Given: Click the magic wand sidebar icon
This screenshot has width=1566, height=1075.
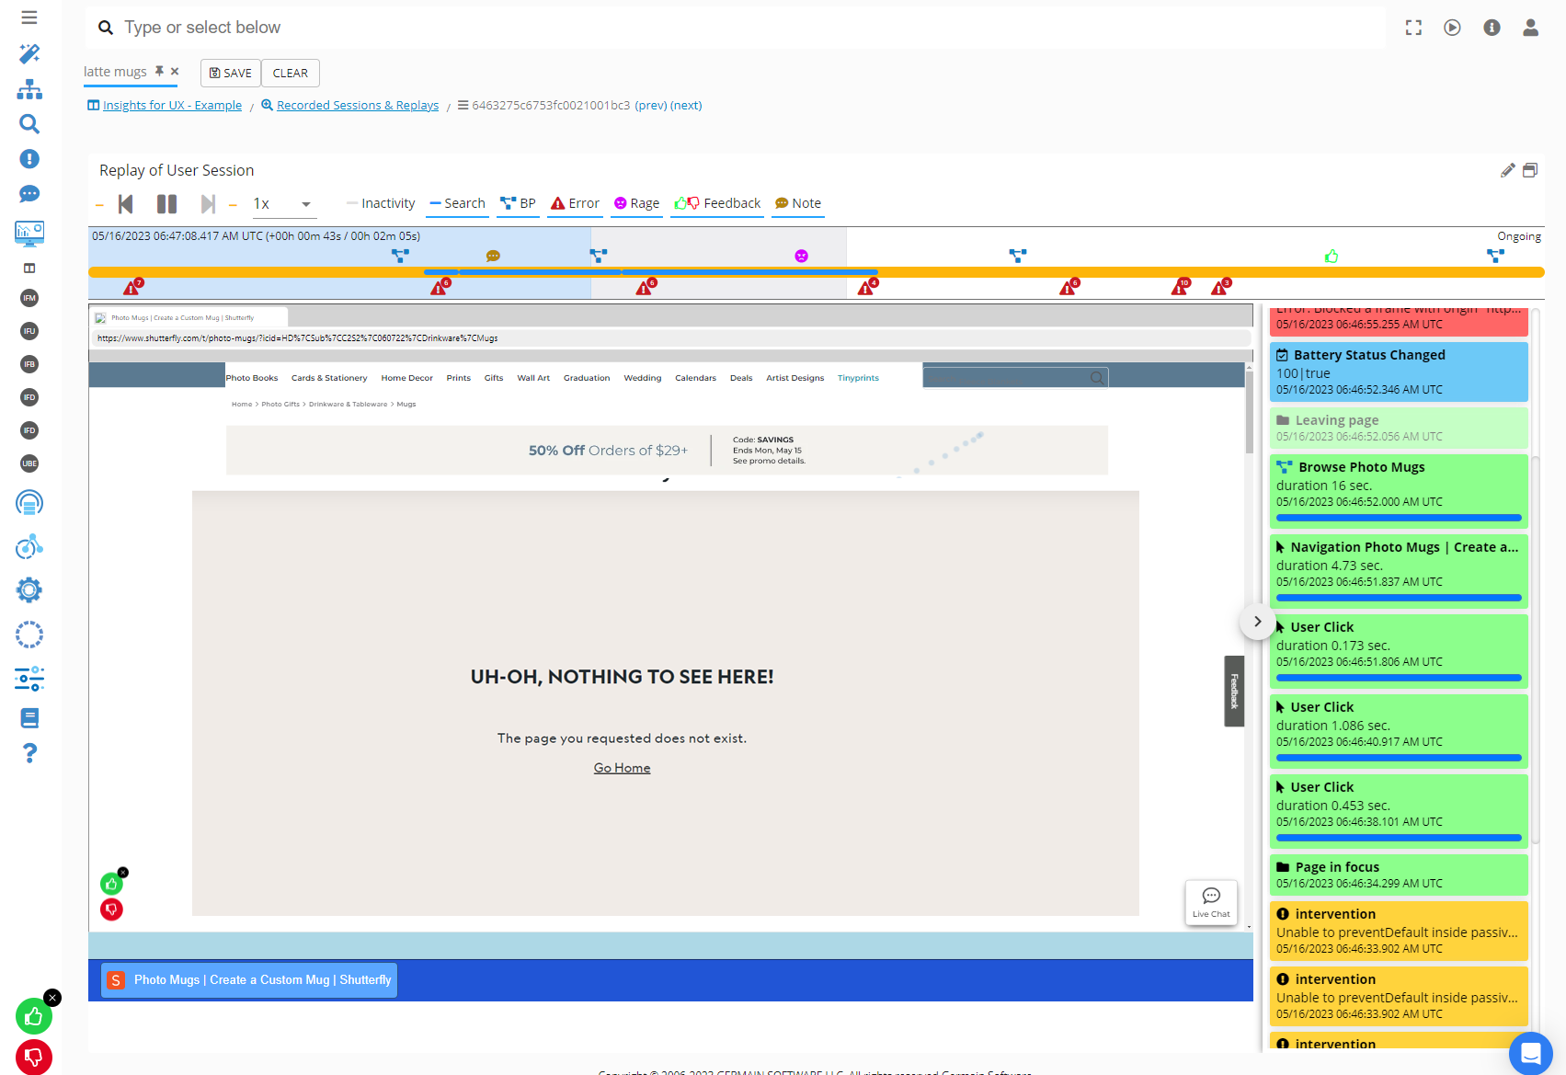Looking at the screenshot, I should (x=29, y=54).
